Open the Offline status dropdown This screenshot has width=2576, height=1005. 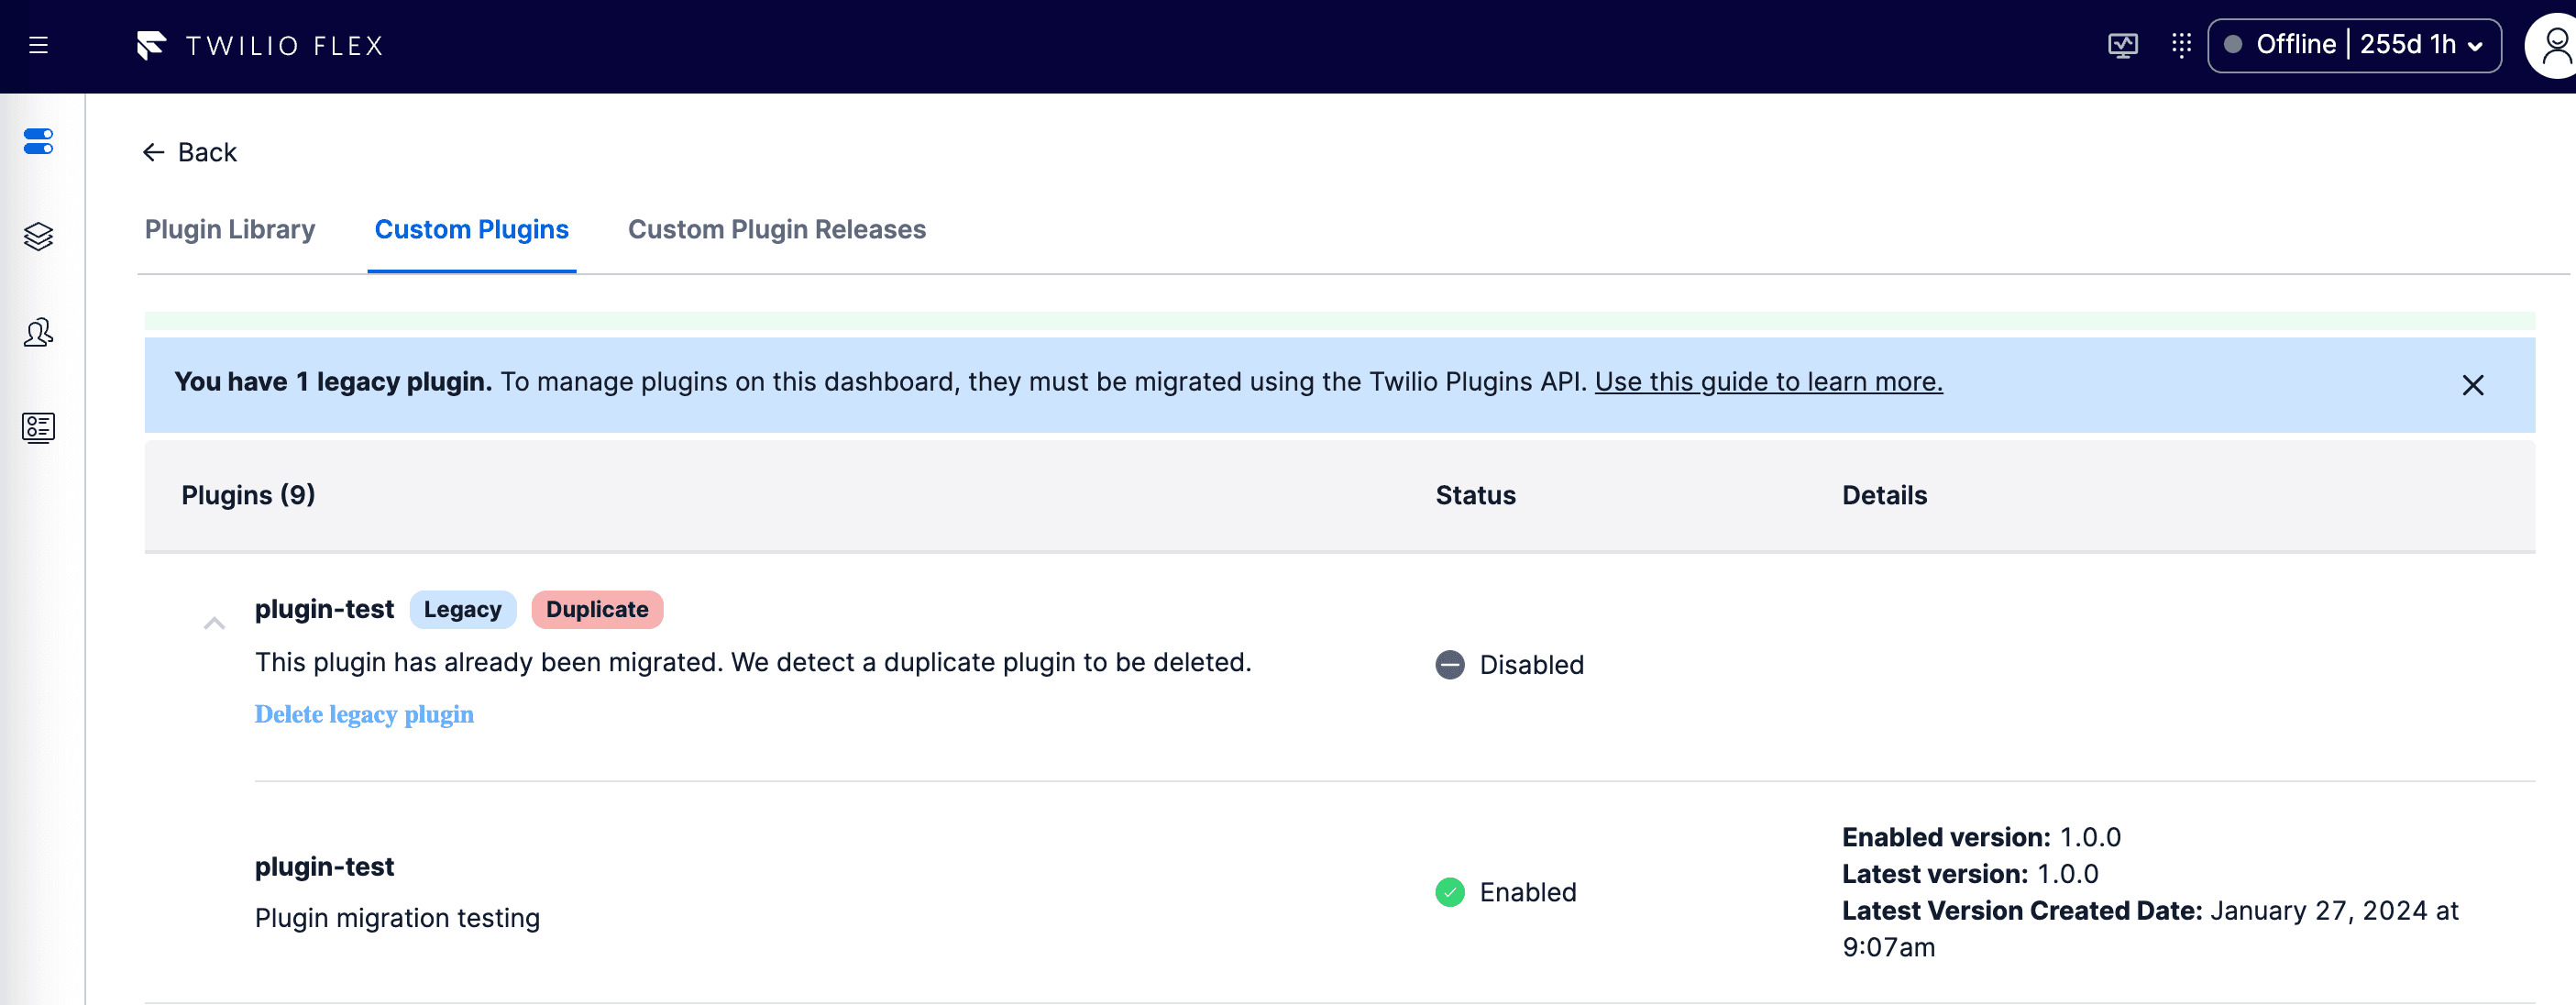point(2354,45)
